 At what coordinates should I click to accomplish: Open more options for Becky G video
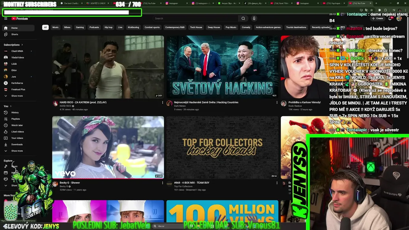[x=163, y=183]
